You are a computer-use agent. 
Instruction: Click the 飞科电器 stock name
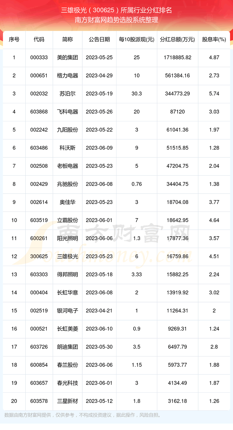pyautogui.click(x=68, y=112)
